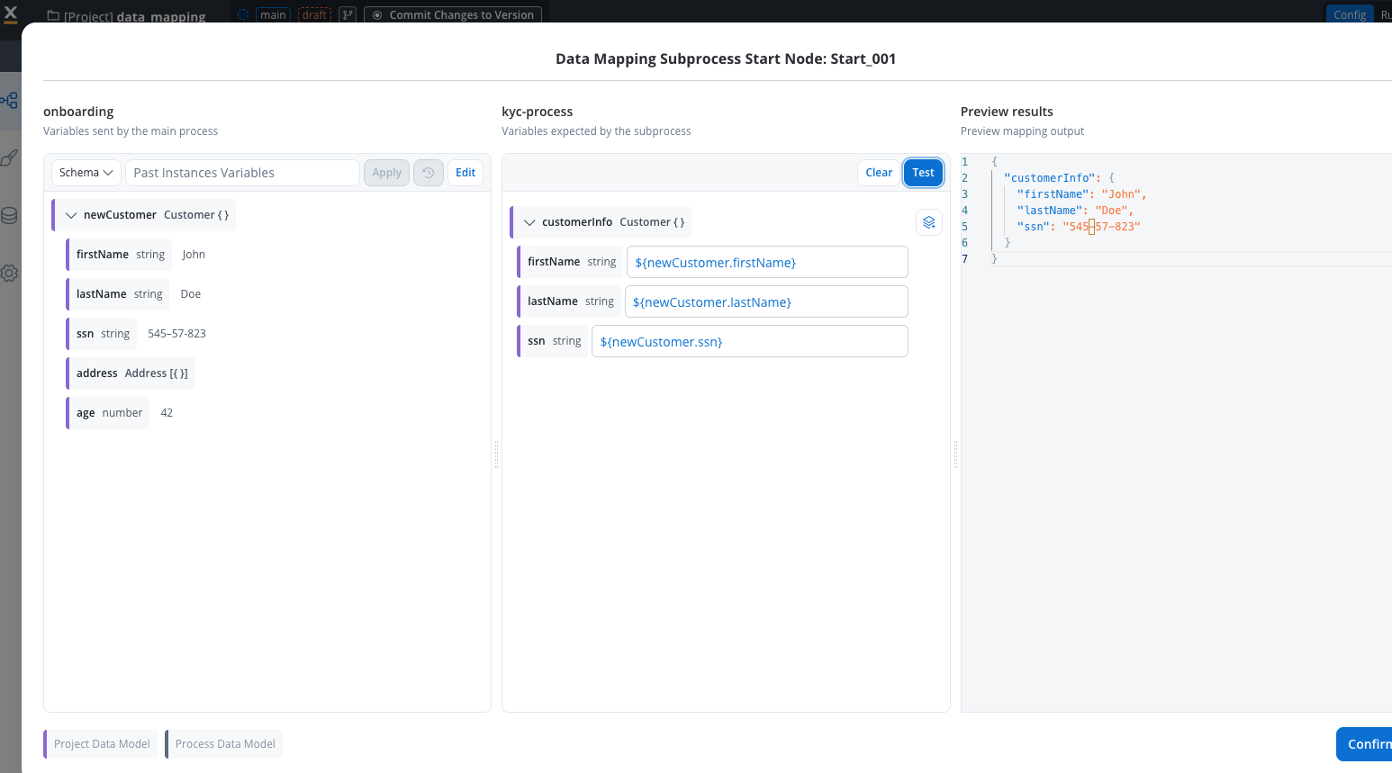Viewport: 1392px width, 773px height.
Task: Click the firstName mapping input field
Action: (766, 263)
